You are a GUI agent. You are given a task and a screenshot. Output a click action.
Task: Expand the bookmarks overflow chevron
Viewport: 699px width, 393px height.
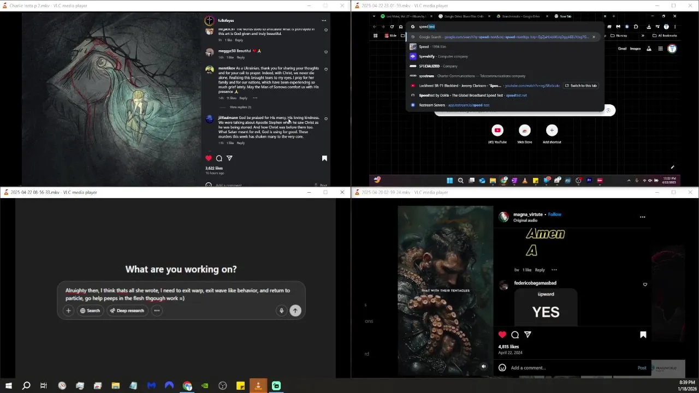click(x=643, y=35)
